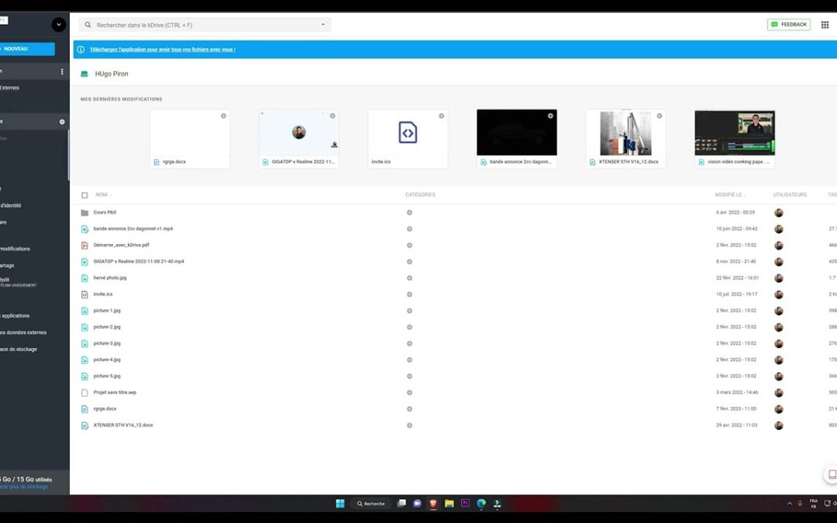Click the Windows taskbar Recherche box

[x=371, y=504]
